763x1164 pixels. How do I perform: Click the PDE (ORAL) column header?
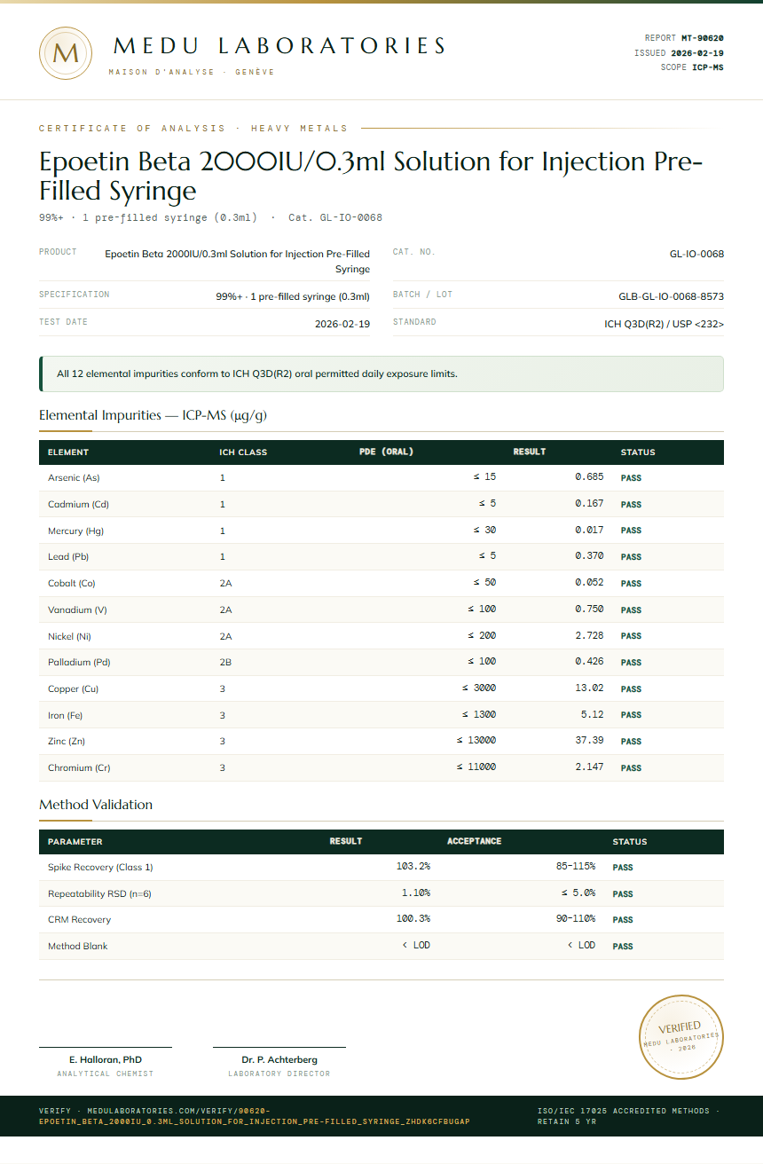(386, 452)
